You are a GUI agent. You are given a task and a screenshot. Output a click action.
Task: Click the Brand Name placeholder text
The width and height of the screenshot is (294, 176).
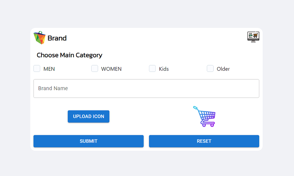pyautogui.click(x=53, y=88)
